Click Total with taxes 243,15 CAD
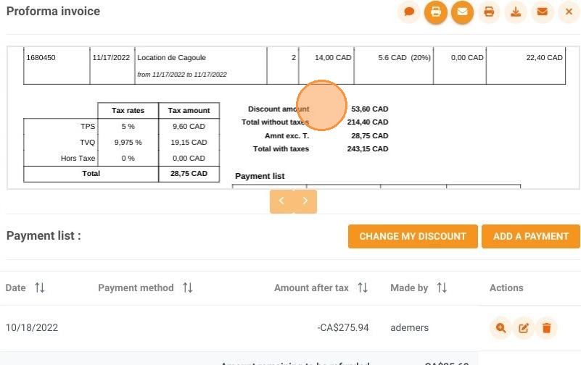The width and height of the screenshot is (581, 365). [x=368, y=149]
